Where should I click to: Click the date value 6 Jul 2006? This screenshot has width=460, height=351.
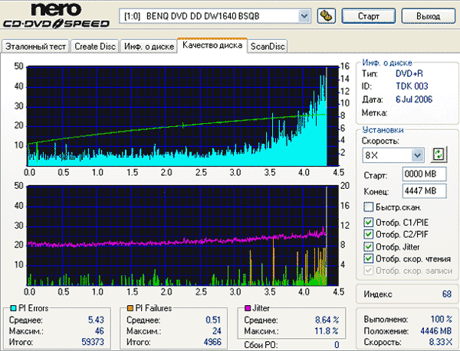[x=414, y=99]
